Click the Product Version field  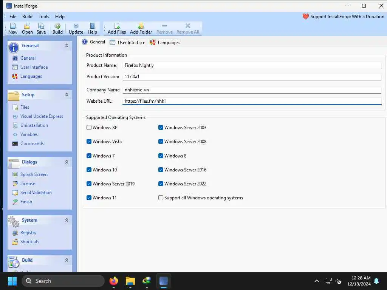252,77
